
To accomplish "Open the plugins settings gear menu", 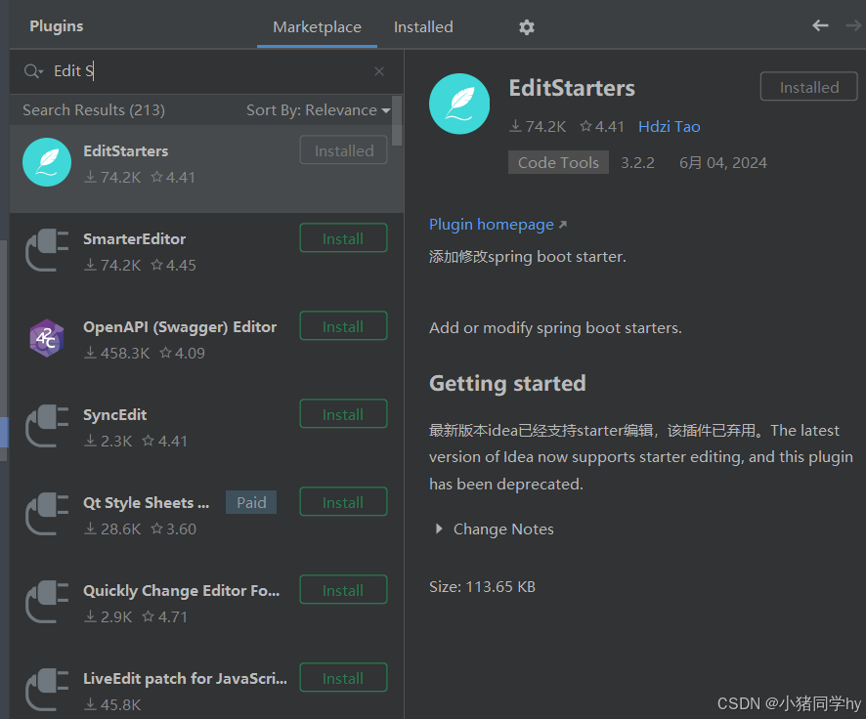I will coord(526,27).
